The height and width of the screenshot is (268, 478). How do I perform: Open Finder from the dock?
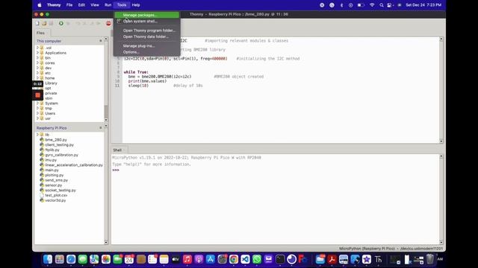pos(48,259)
